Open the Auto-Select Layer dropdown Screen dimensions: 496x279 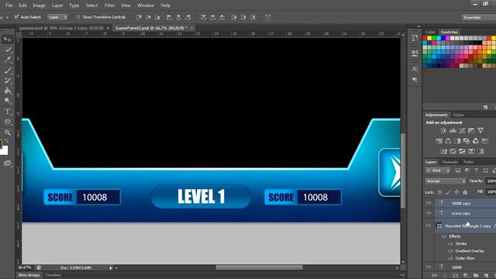click(x=57, y=17)
